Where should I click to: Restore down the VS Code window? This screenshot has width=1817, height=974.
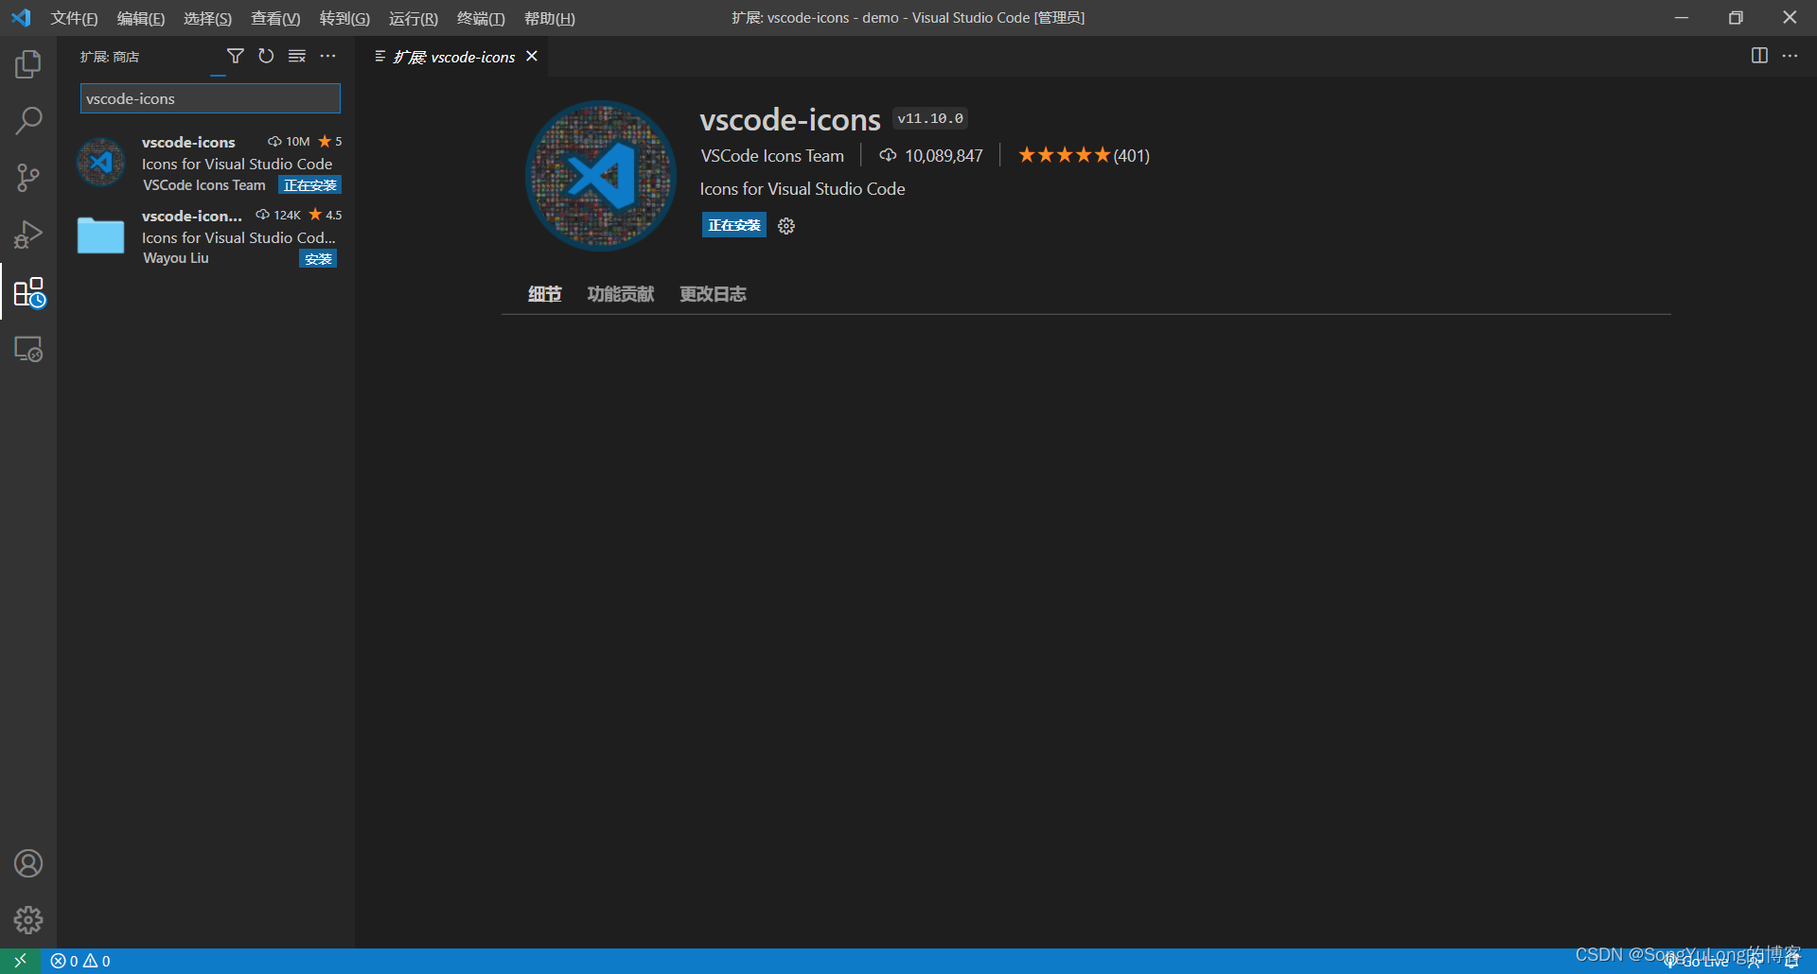(1736, 18)
